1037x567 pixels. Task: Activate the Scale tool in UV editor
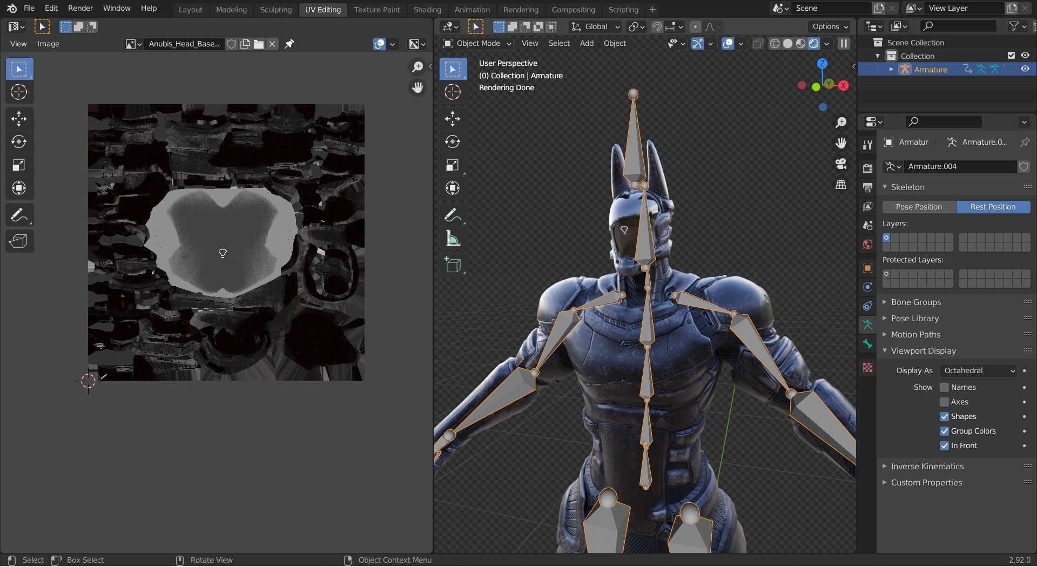19,165
